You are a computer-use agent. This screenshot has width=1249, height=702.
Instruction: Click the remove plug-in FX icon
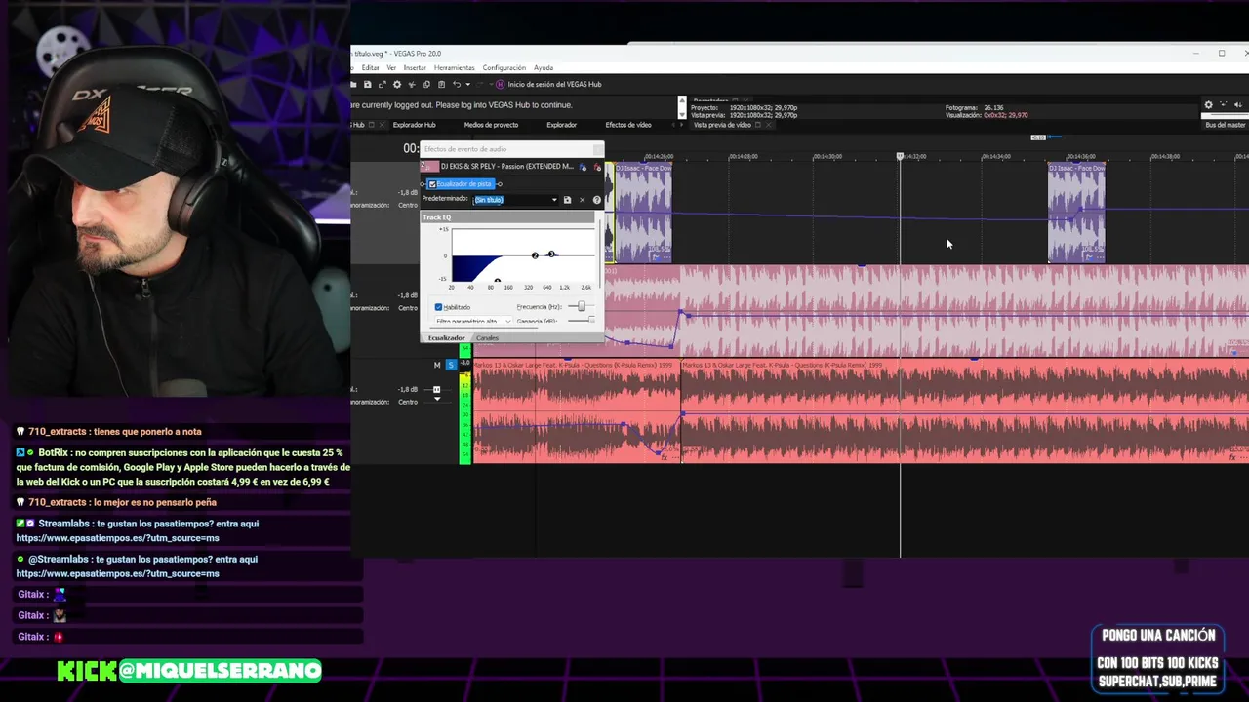(x=597, y=167)
